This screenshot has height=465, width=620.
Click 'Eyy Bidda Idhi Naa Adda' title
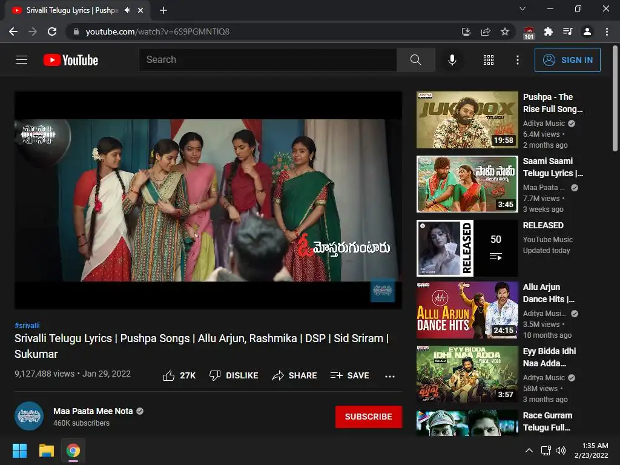pos(550,357)
